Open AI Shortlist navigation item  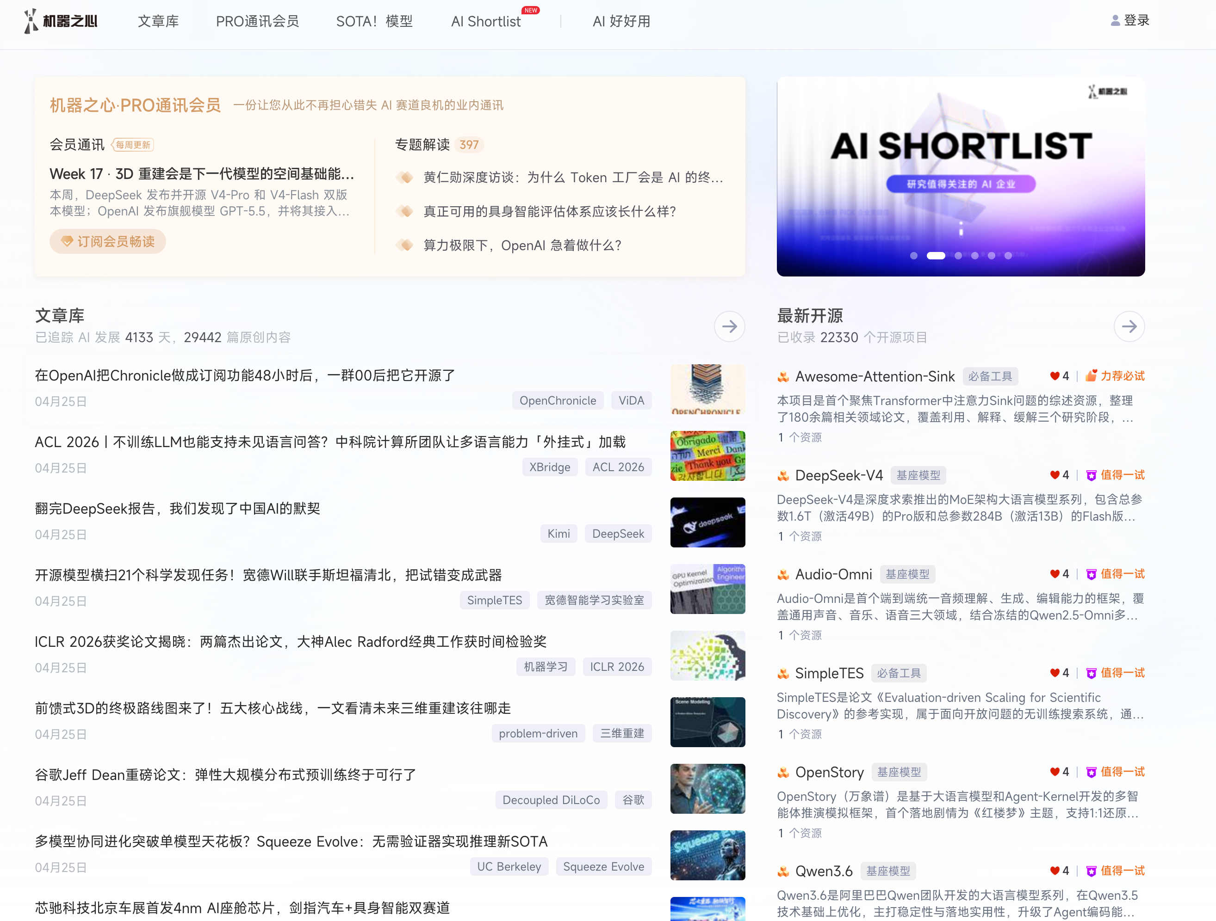[486, 21]
